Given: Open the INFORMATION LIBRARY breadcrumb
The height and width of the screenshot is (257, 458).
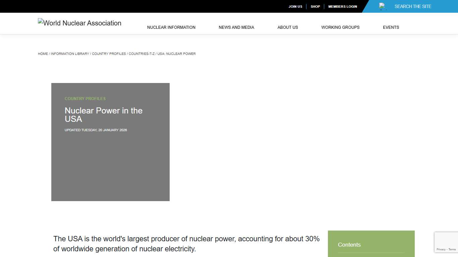Looking at the screenshot, I should pos(70,54).
